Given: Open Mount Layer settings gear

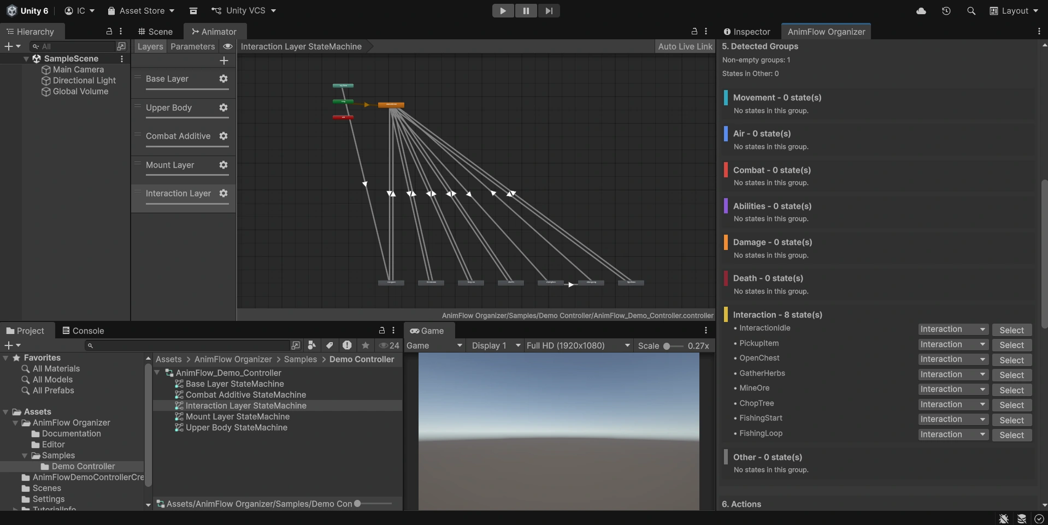Looking at the screenshot, I should click(x=223, y=165).
